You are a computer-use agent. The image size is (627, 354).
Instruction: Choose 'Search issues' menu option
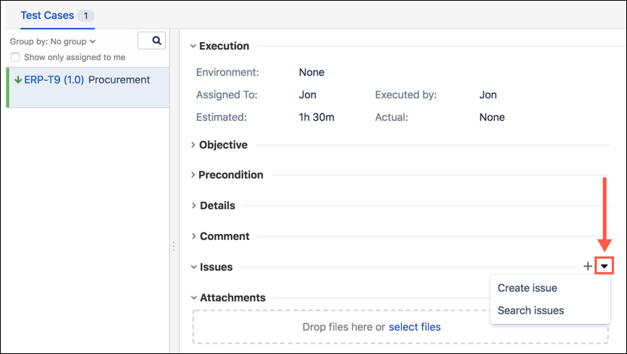pos(530,310)
